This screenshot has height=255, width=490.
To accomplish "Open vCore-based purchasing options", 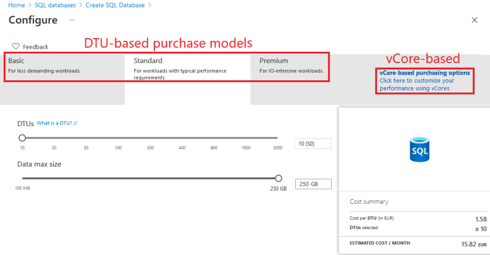I will pos(424,73).
